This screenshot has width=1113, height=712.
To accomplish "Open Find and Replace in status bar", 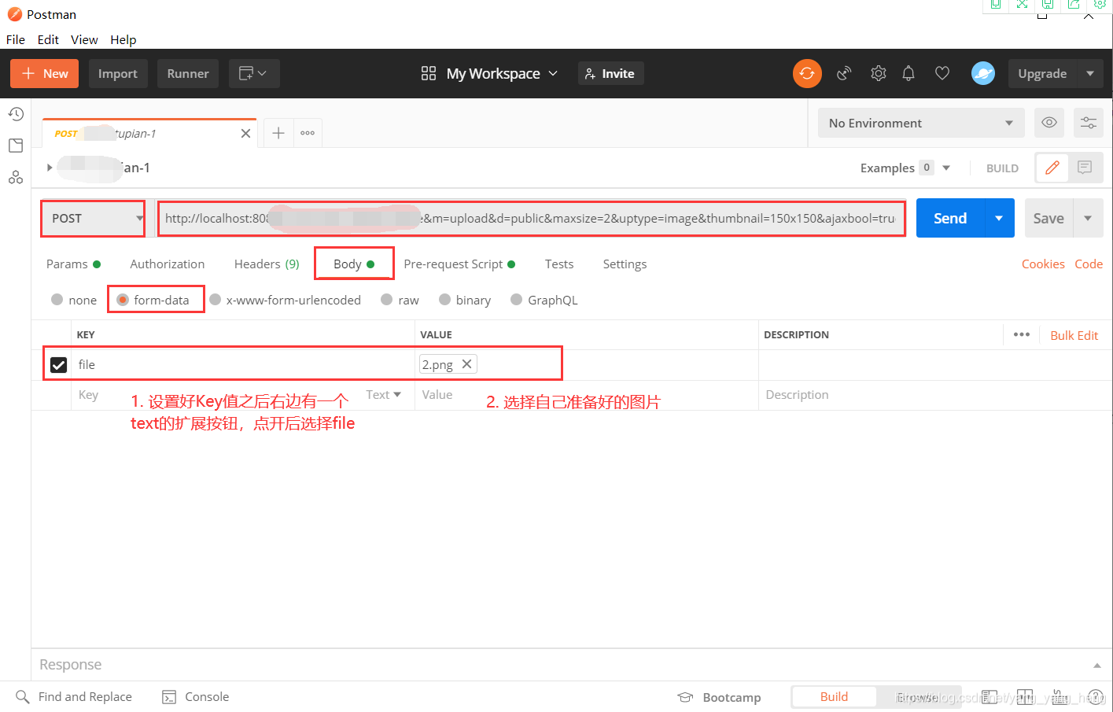I will pos(74,697).
